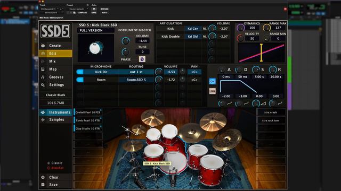Click the Native button
Viewport: 341px width, 191px height.
[x=104, y=13]
